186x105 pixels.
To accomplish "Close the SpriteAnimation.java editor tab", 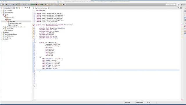I will [48, 8].
